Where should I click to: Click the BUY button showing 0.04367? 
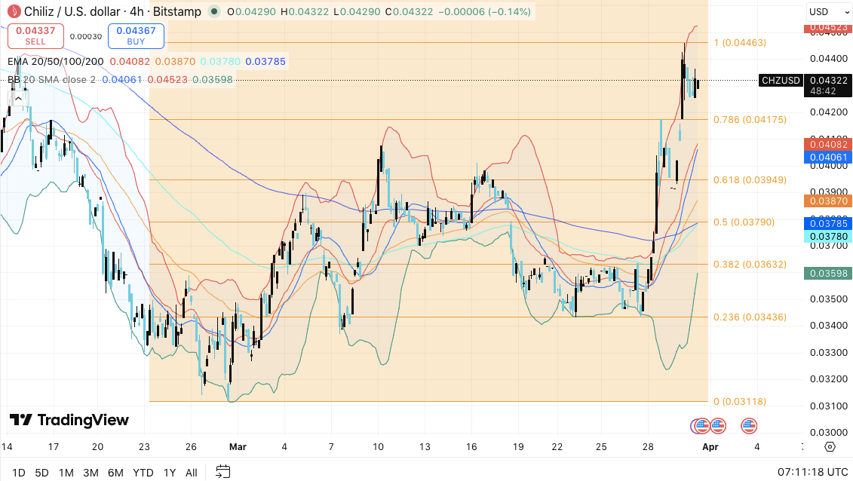click(x=136, y=35)
